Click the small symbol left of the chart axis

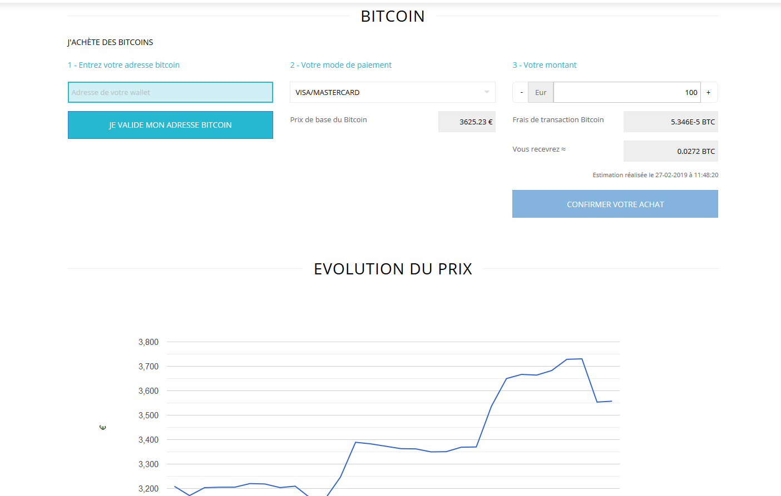point(102,427)
